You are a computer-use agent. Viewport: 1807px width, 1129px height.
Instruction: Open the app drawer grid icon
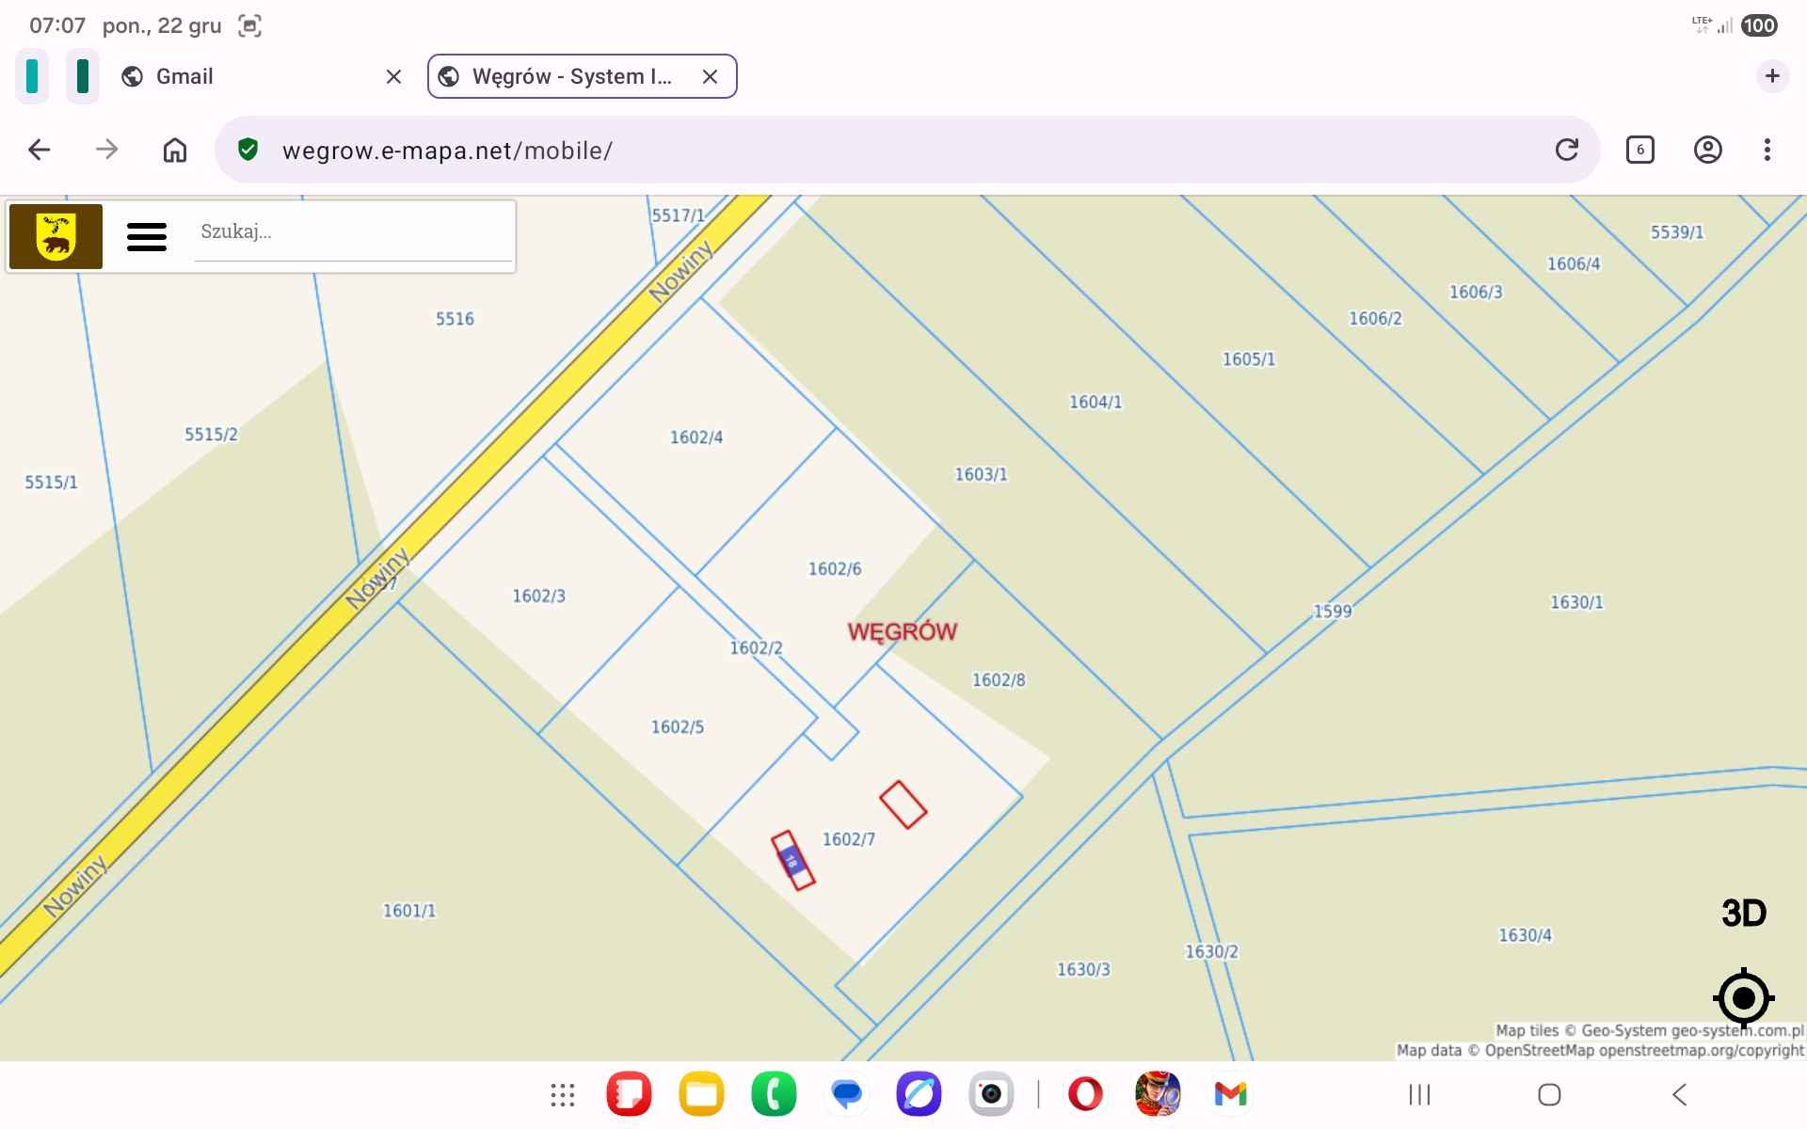(x=562, y=1094)
